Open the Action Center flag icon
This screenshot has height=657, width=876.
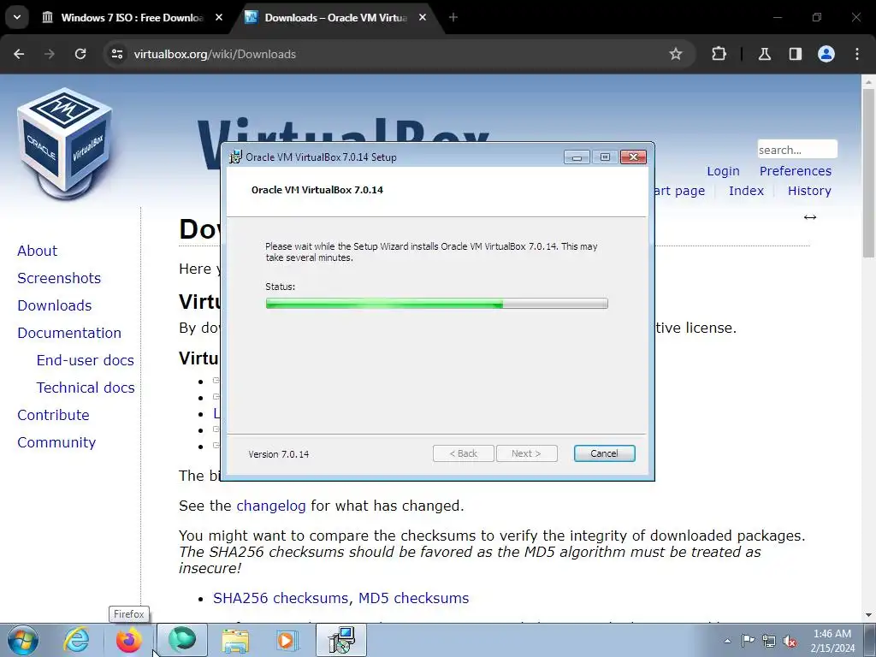pos(748,641)
